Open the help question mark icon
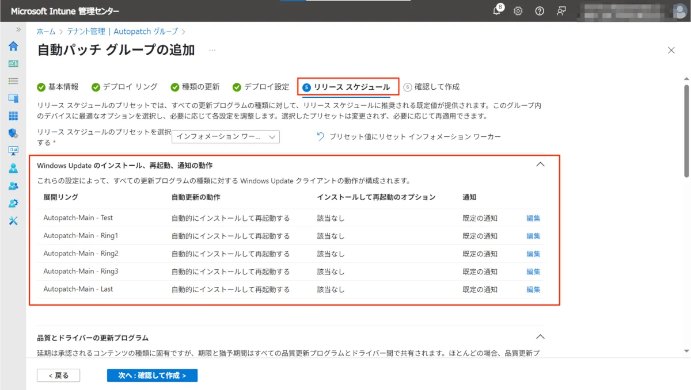This screenshot has height=390, width=691. click(x=540, y=11)
